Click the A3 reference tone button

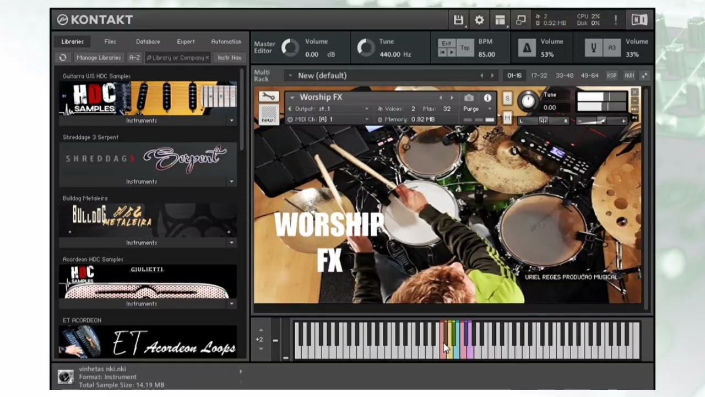point(612,48)
